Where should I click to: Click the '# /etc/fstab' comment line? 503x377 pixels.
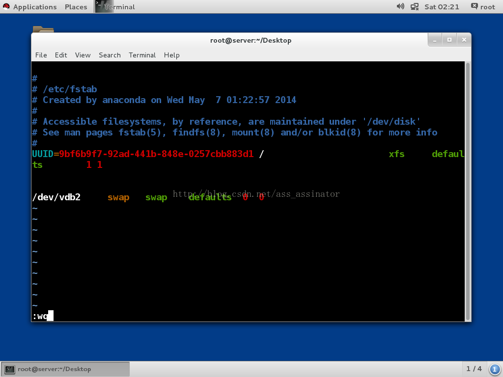pos(64,89)
